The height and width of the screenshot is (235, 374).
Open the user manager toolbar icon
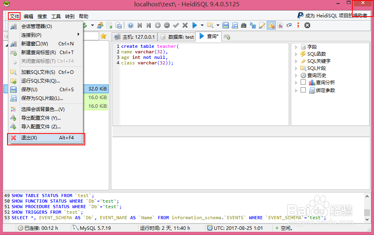point(101,25)
